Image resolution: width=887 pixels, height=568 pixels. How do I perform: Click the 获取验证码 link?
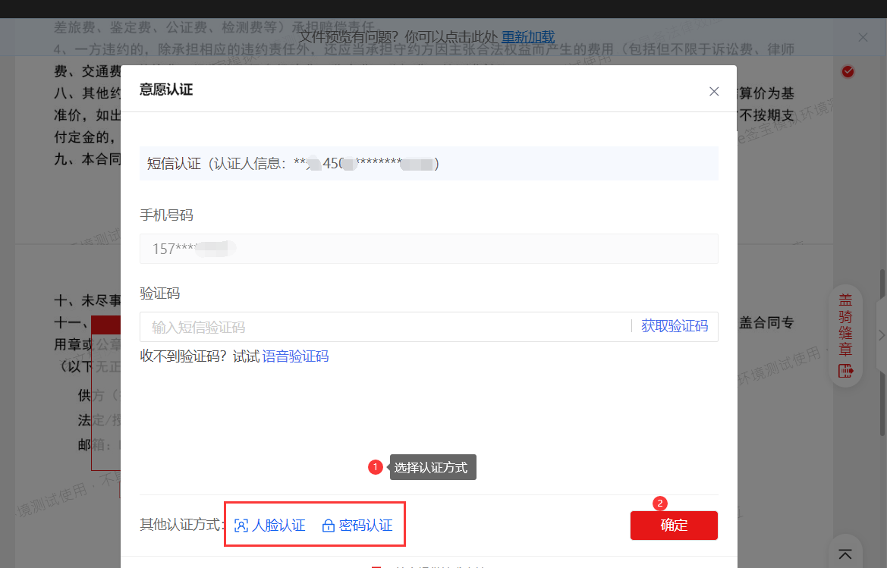click(675, 326)
